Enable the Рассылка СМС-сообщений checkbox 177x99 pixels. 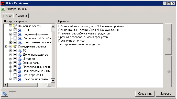point(15,38)
